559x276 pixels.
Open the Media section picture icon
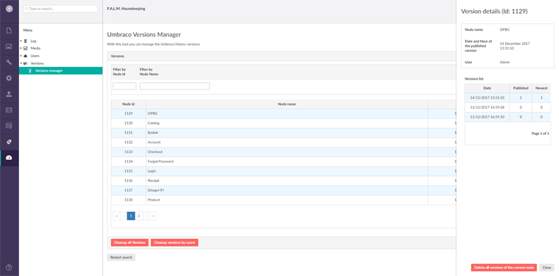[9, 46]
